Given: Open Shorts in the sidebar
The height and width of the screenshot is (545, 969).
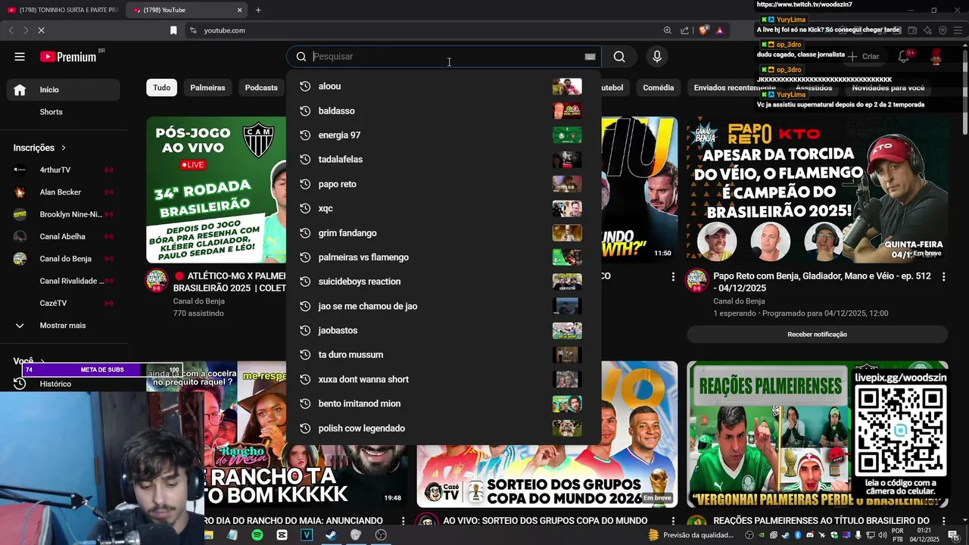Looking at the screenshot, I should pyautogui.click(x=64, y=112).
